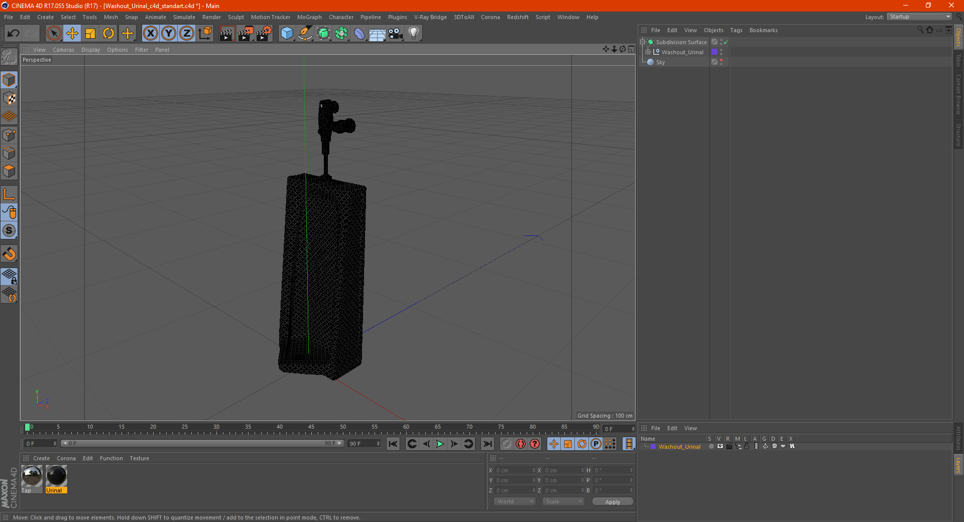Open viewport Display menu

(x=90, y=50)
